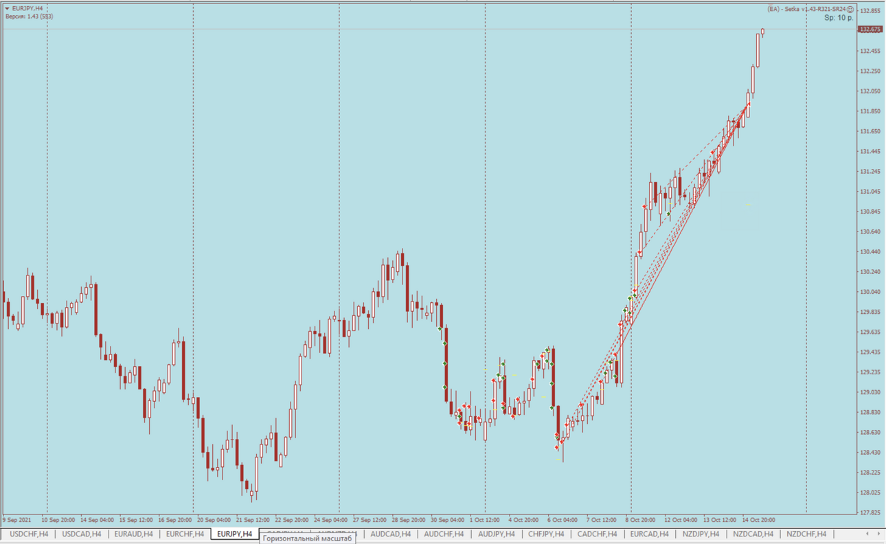Click the 'Sp: 10 p.' spread text
Screen dimensions: 886x544
(839, 18)
